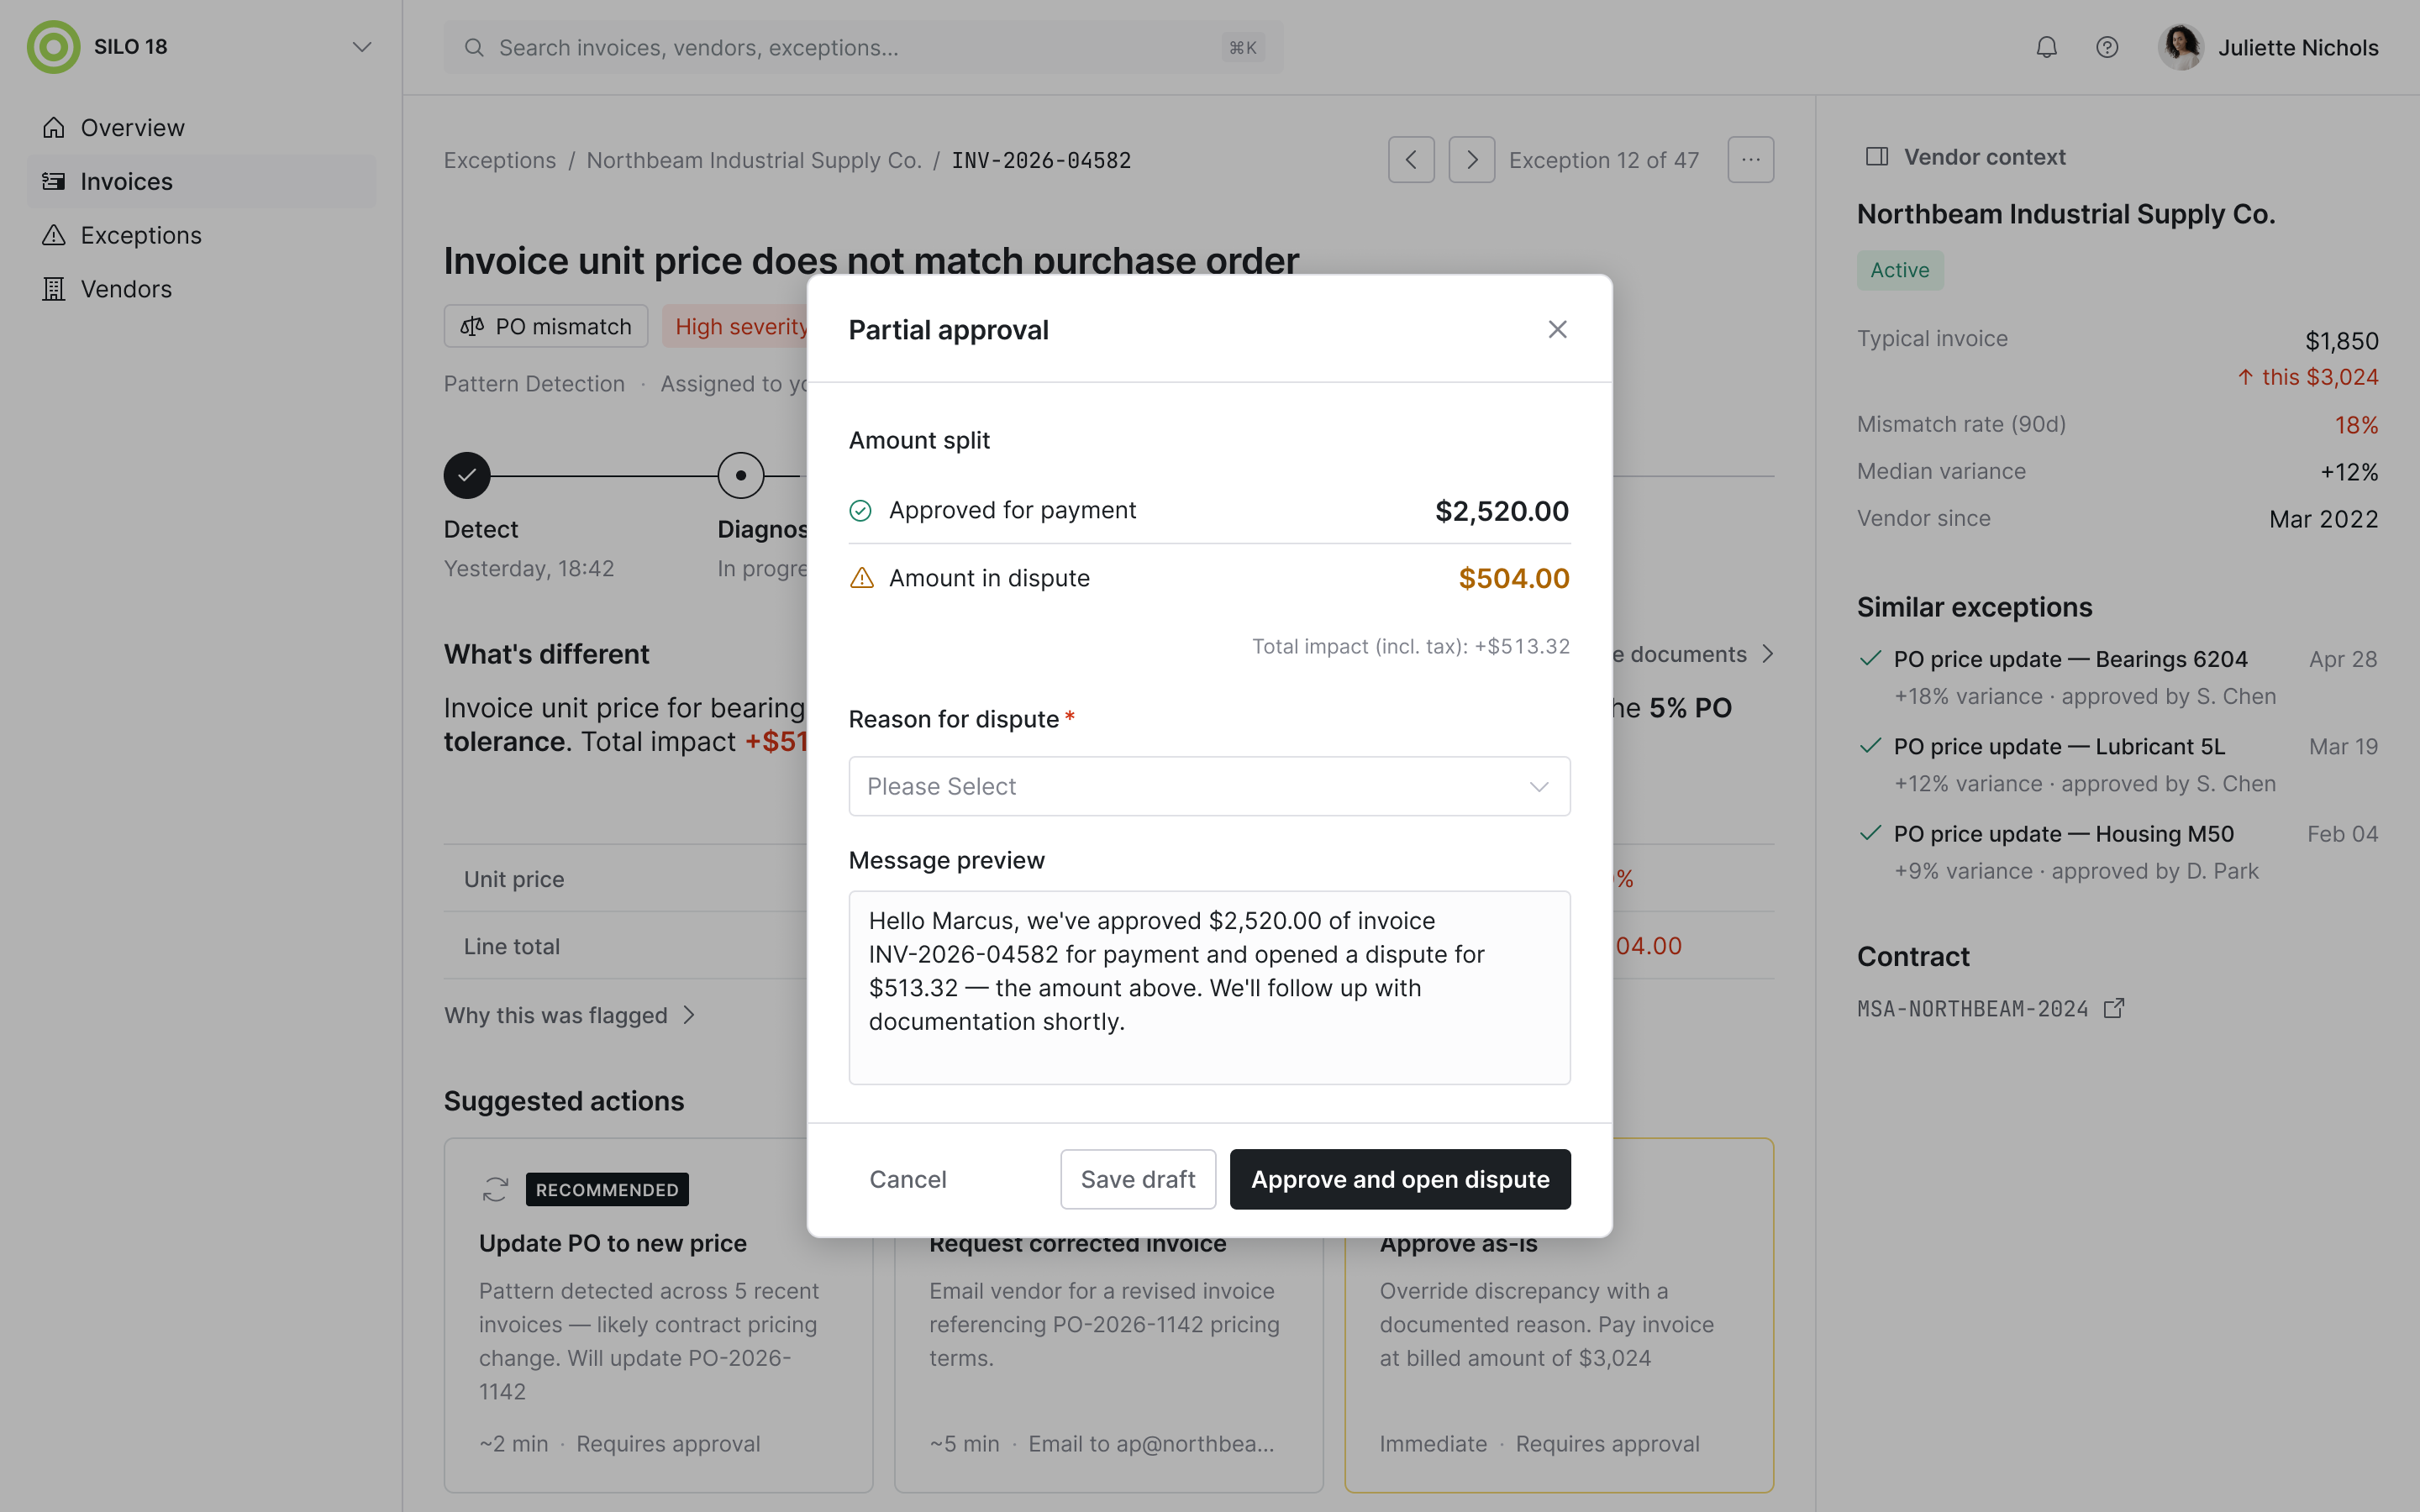Open the Reason for dispute dropdown

point(1209,786)
